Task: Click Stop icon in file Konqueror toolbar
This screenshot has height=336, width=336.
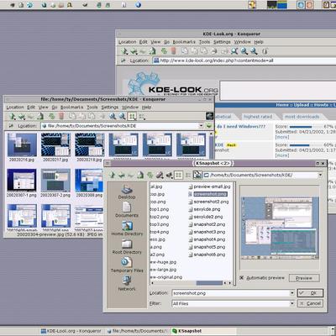Action: pos(61,117)
